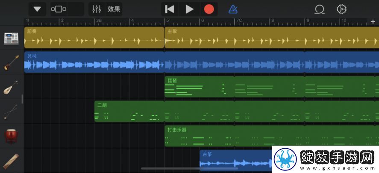Select the erhu instrument track icon
379x173 pixels.
coord(11,112)
